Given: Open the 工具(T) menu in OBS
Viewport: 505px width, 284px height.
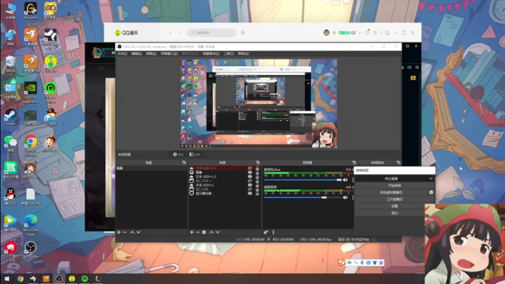Looking at the screenshot, I should 229,54.
